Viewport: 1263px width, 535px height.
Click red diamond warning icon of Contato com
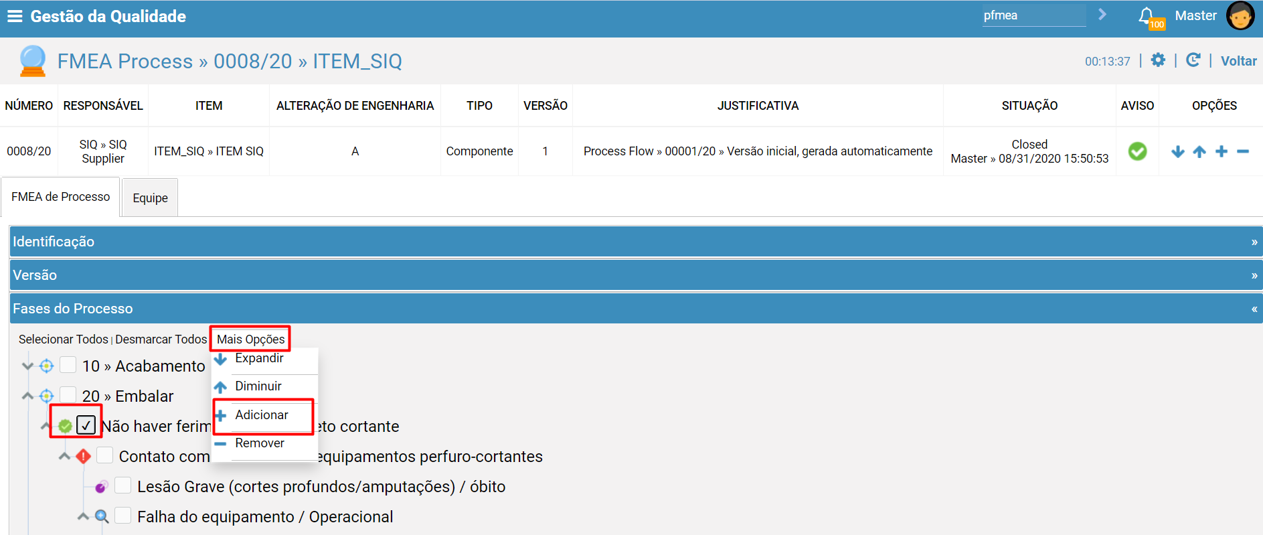point(83,457)
